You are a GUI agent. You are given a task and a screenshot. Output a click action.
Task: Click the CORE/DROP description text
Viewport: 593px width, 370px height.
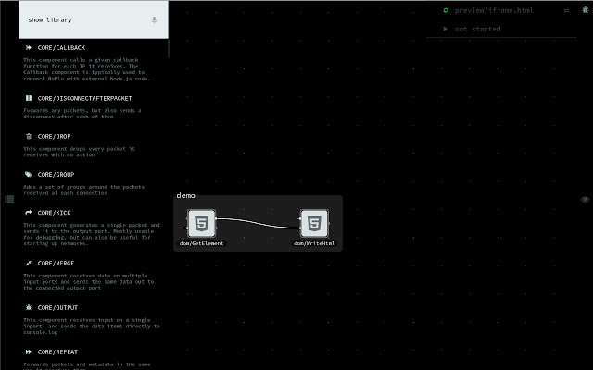pos(79,152)
